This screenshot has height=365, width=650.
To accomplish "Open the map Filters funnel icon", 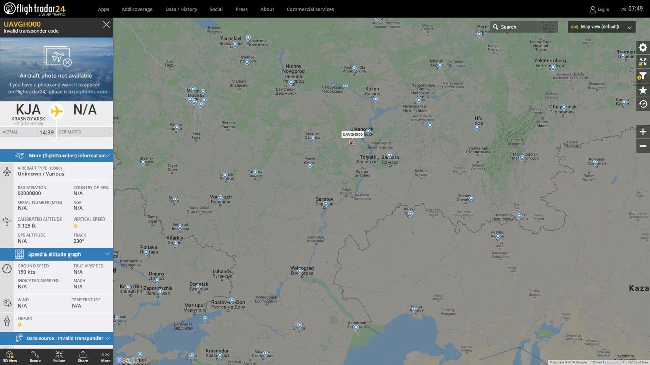I will (x=643, y=76).
